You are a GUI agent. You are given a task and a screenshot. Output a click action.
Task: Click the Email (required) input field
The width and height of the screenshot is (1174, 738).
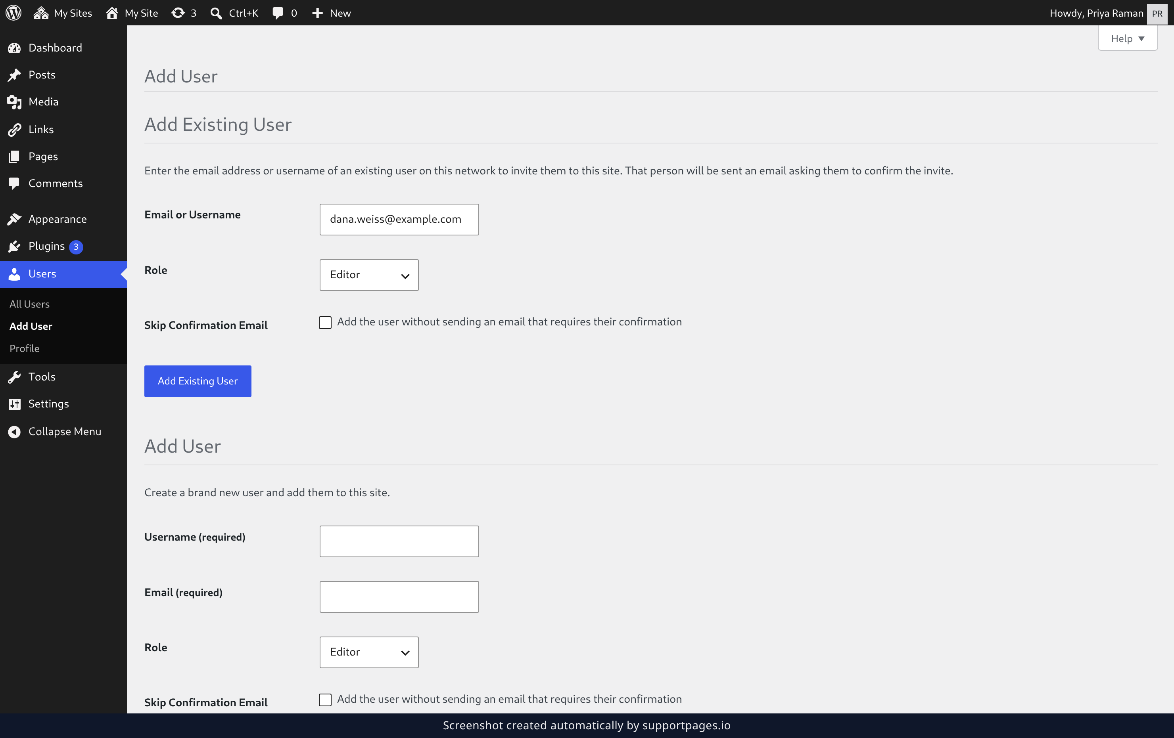399,596
